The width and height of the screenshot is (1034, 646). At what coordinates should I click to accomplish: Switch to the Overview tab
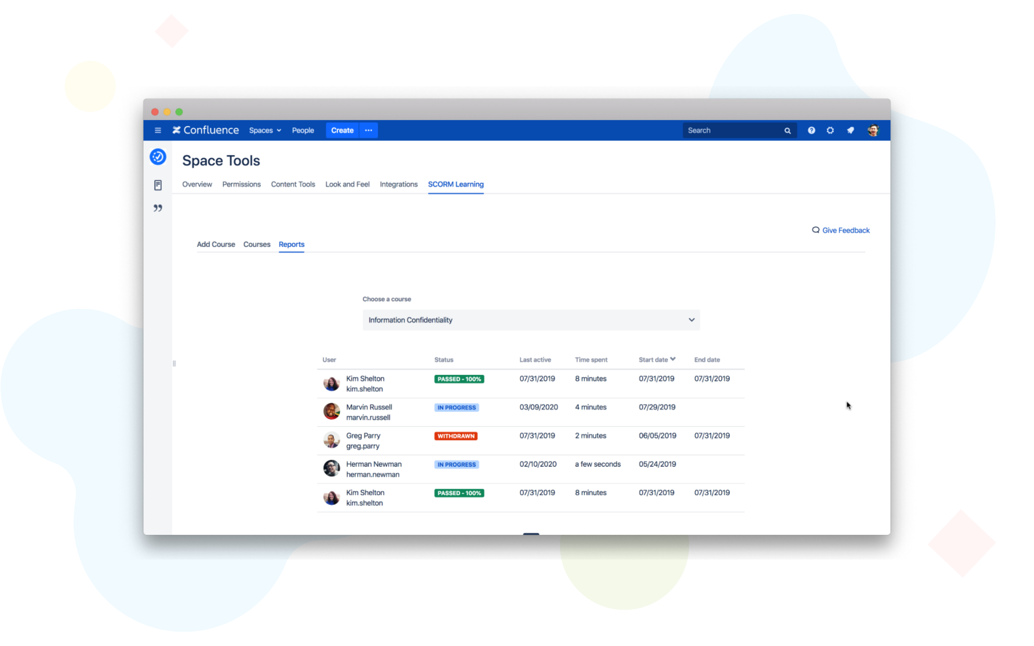[197, 184]
